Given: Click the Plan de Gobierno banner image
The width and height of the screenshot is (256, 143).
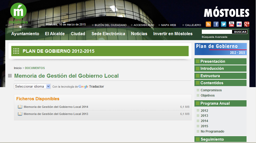Looking at the screenshot, I should [220, 49].
